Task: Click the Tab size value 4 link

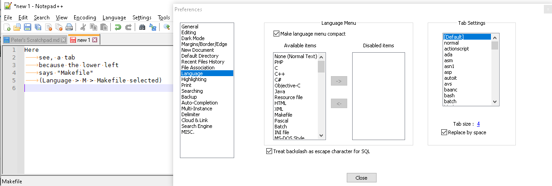Action: click(478, 124)
